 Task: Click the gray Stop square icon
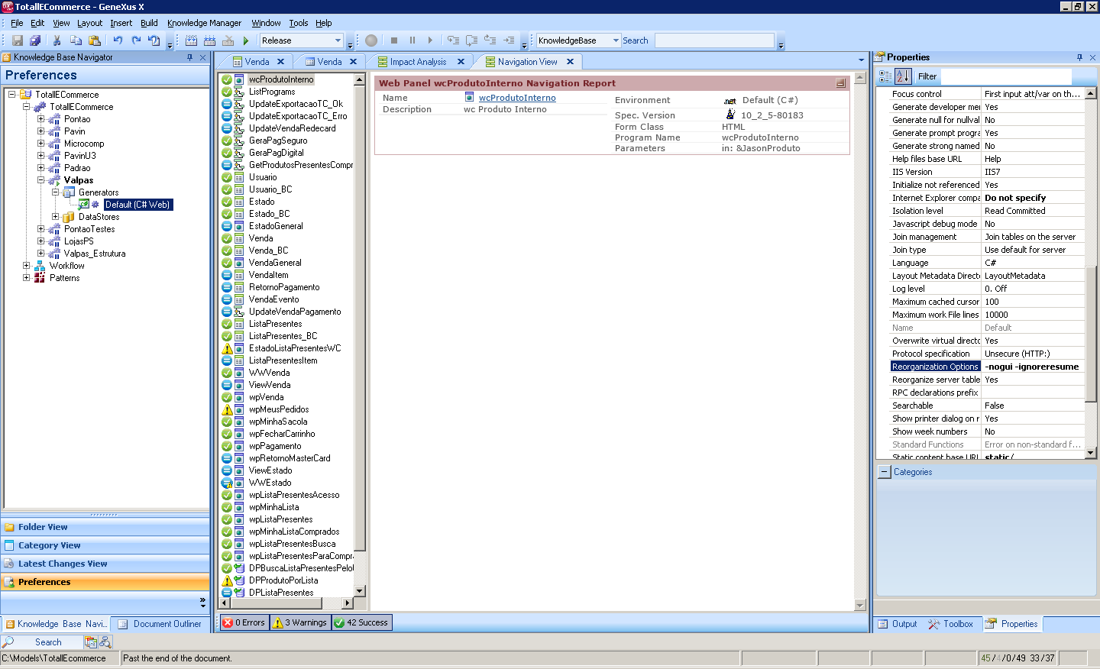[394, 40]
